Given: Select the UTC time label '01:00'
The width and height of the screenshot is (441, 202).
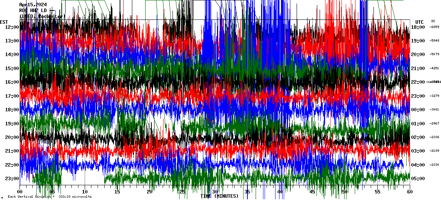Looking at the screenshot, I should click(x=418, y=124).
